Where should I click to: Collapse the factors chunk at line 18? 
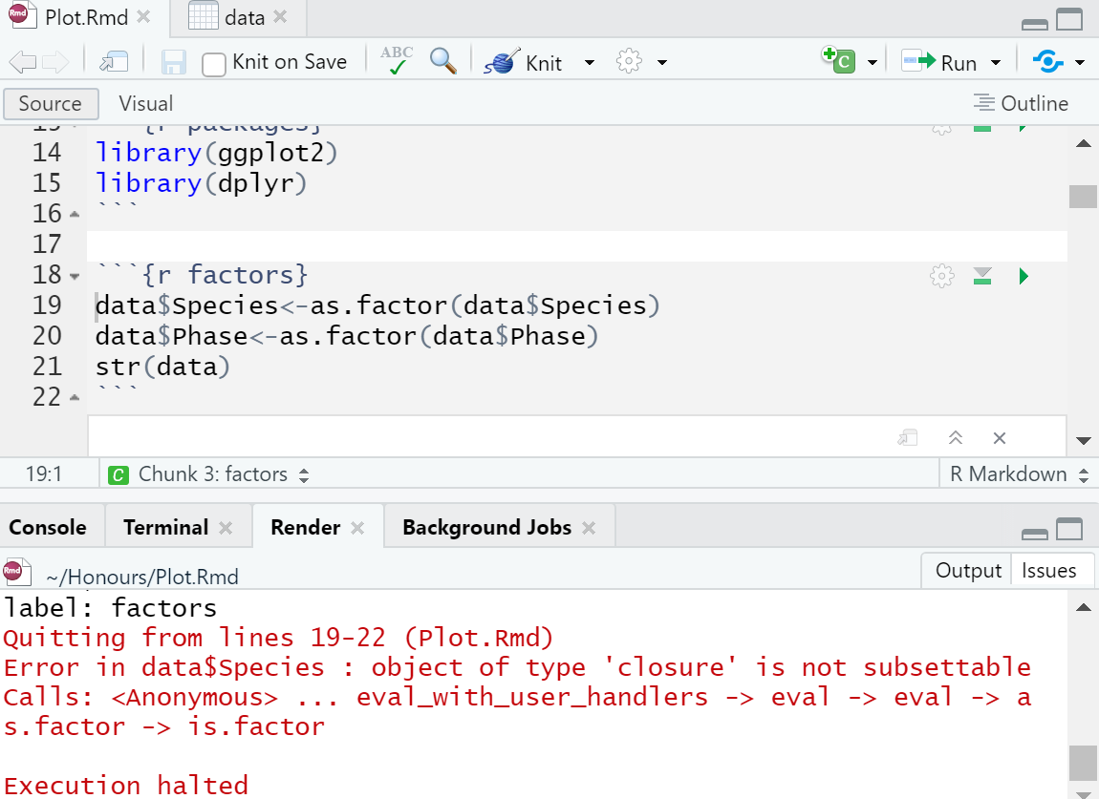[75, 277]
